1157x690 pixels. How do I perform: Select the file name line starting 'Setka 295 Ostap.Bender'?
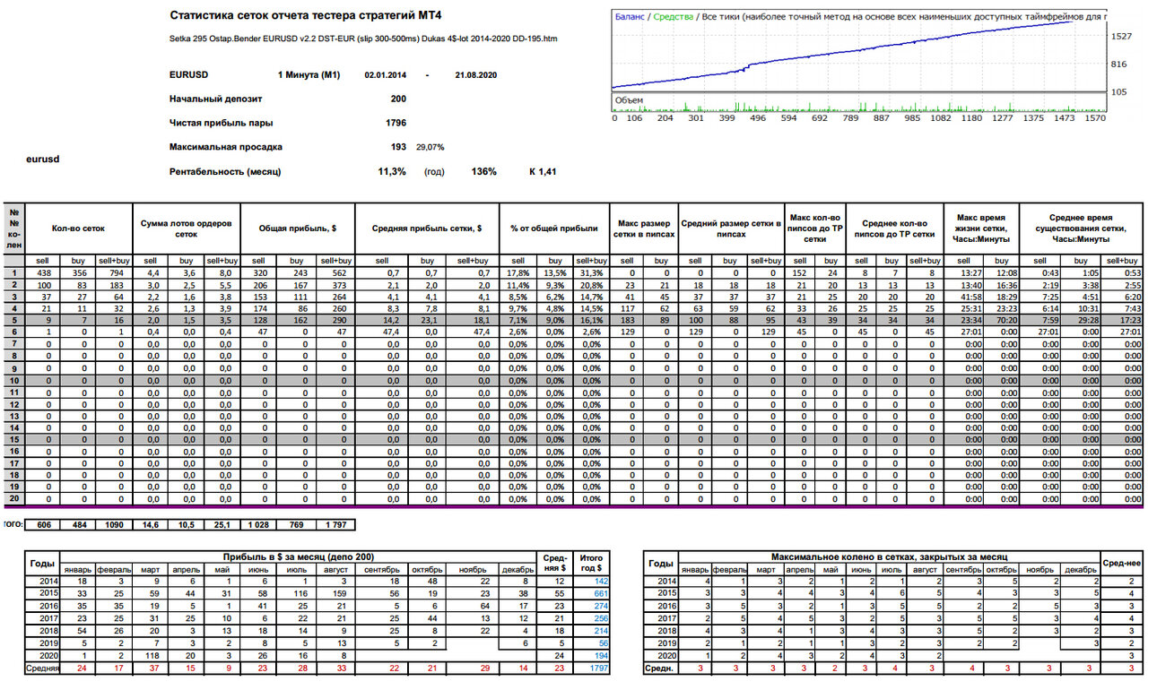pos(364,39)
